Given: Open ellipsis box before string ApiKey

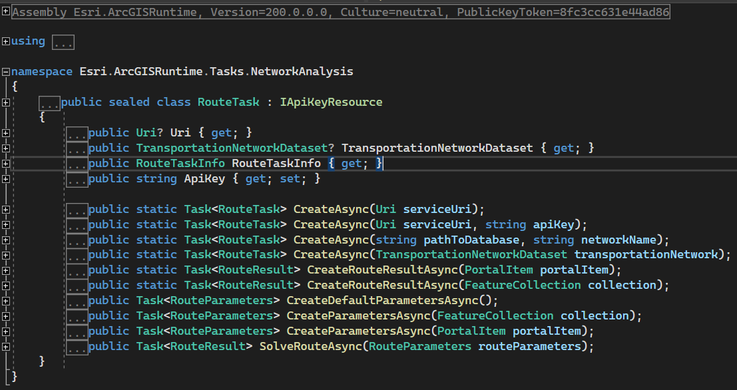Looking at the screenshot, I should click(x=77, y=180).
